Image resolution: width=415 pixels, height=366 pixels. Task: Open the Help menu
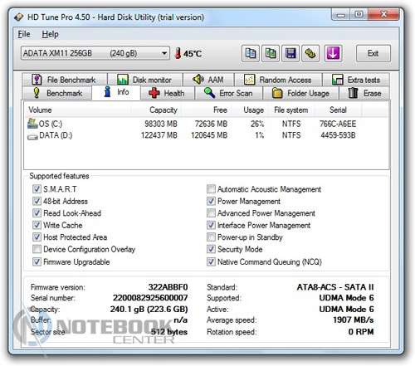(x=50, y=34)
